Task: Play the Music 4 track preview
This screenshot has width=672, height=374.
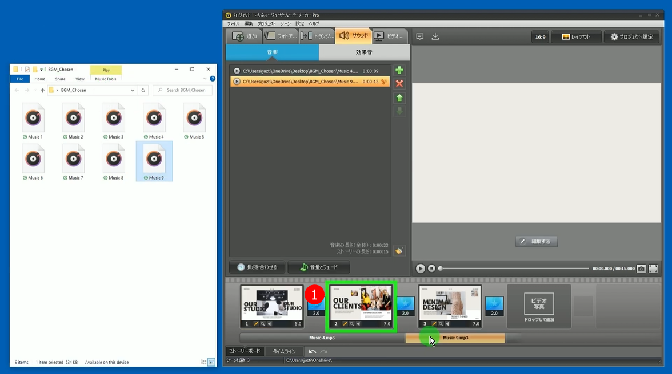Action: [x=237, y=71]
